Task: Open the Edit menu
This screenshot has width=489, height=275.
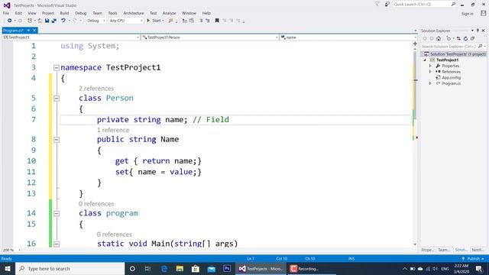Action: click(18, 13)
